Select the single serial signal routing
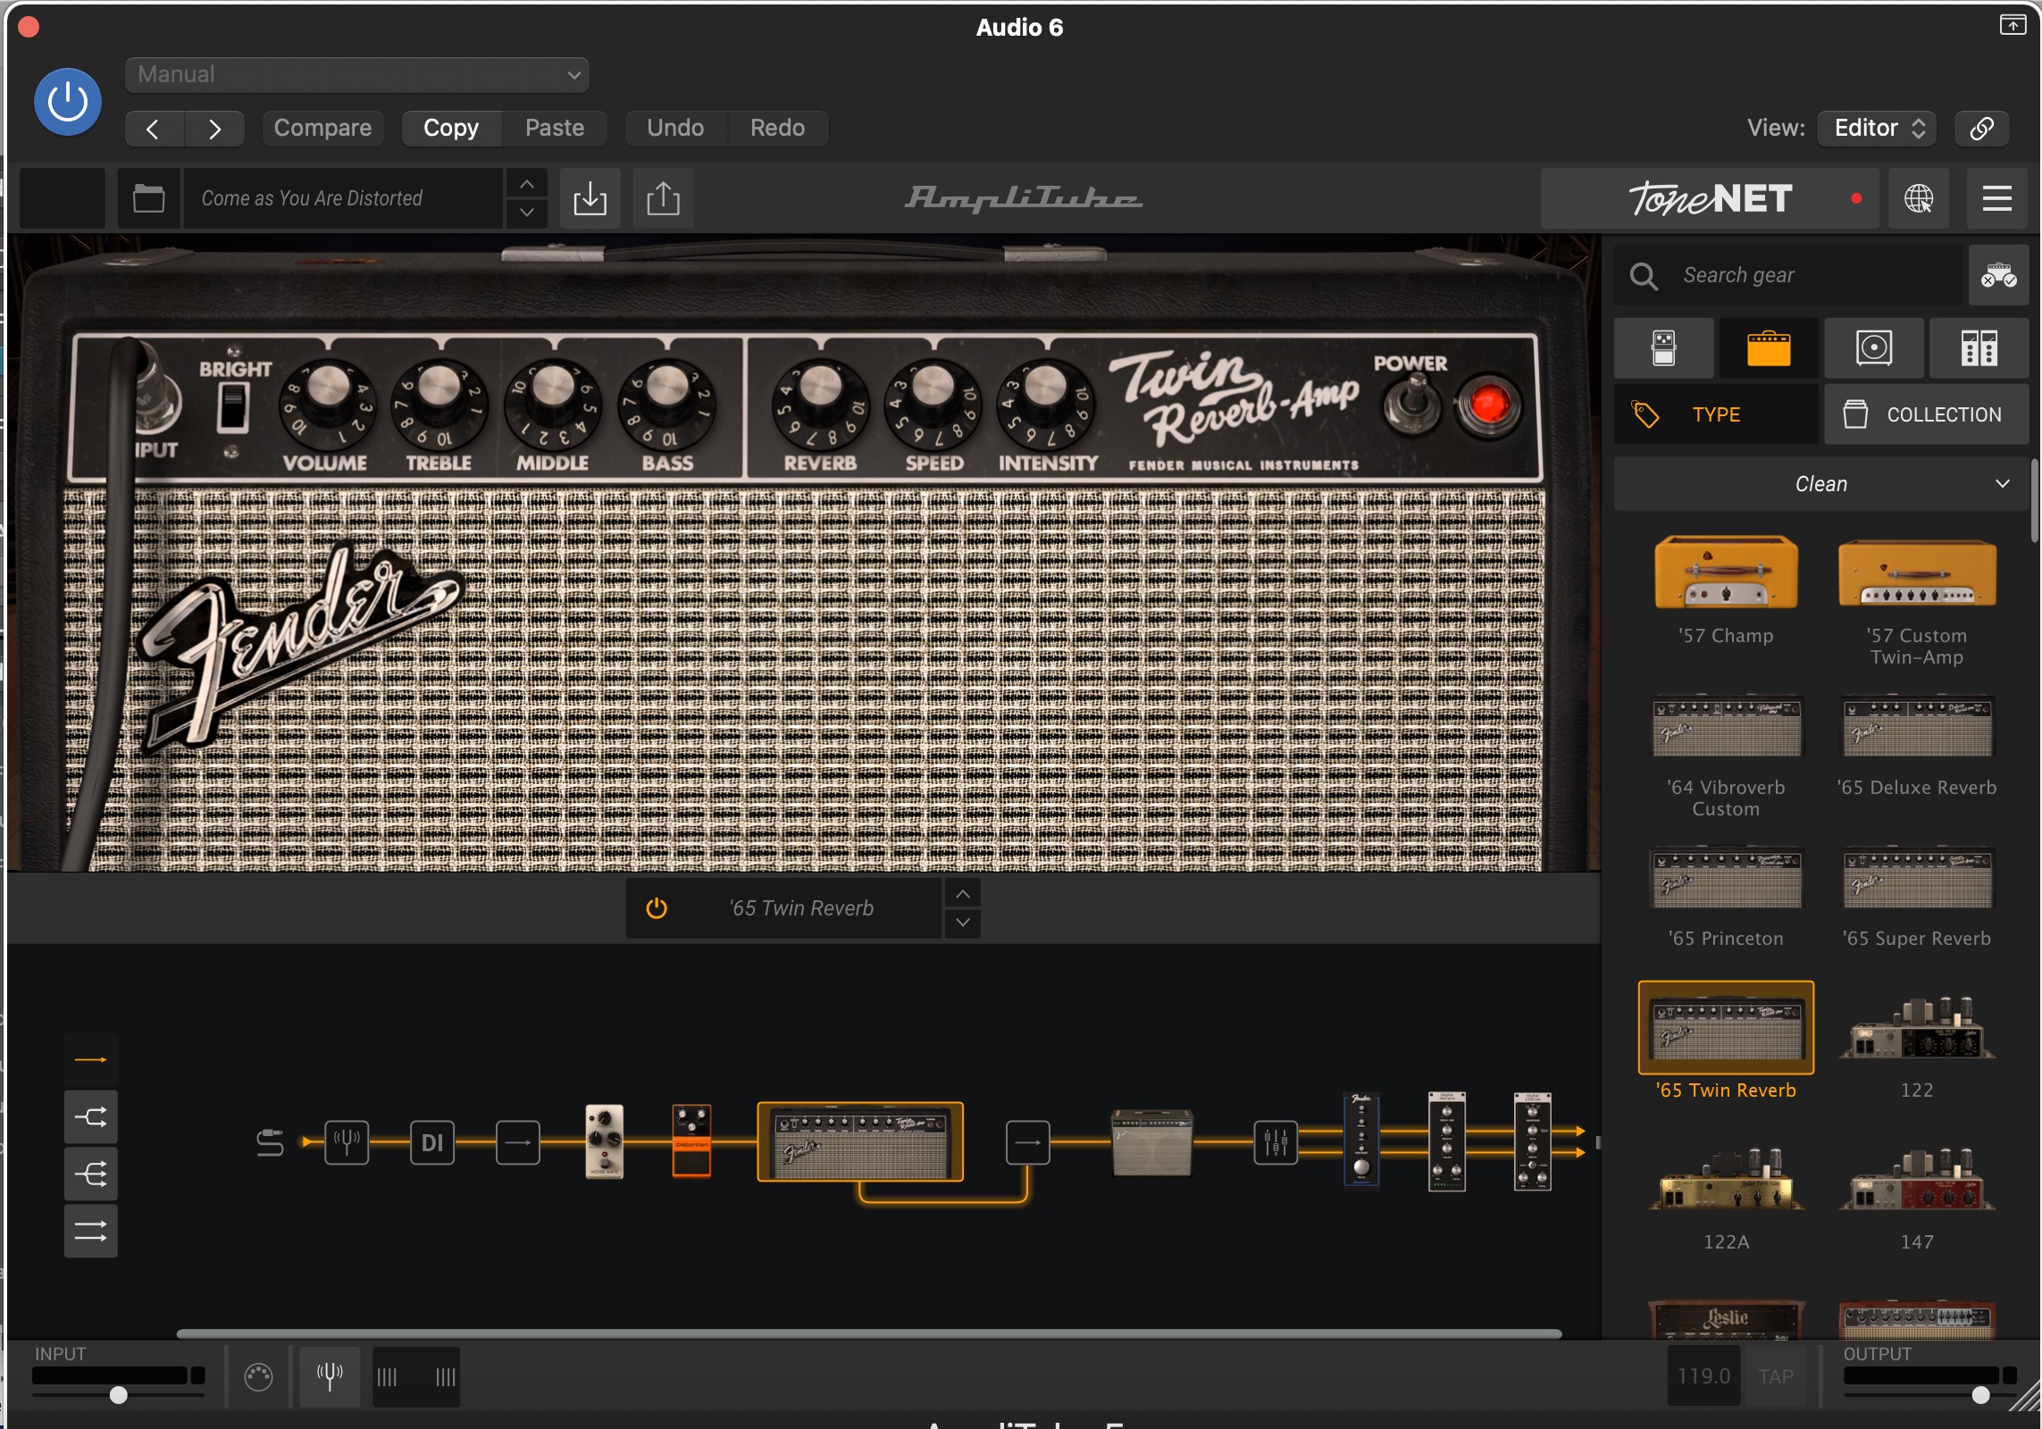Viewport: 2042px width, 1429px height. (90, 1060)
